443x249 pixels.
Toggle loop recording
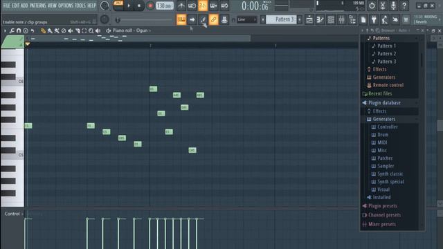coord(224,6)
